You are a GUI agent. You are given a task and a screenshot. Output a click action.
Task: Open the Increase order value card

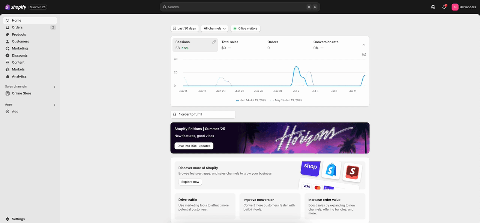[335, 207]
